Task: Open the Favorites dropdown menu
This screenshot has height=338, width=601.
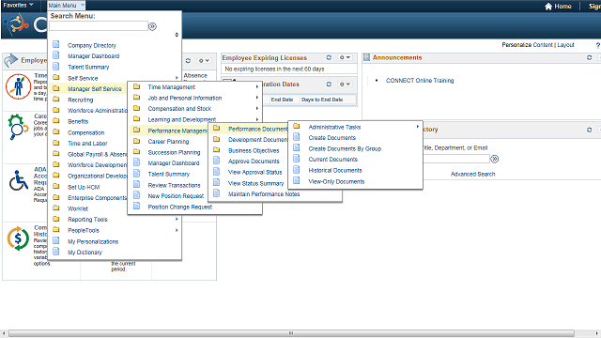Action: 18,5
